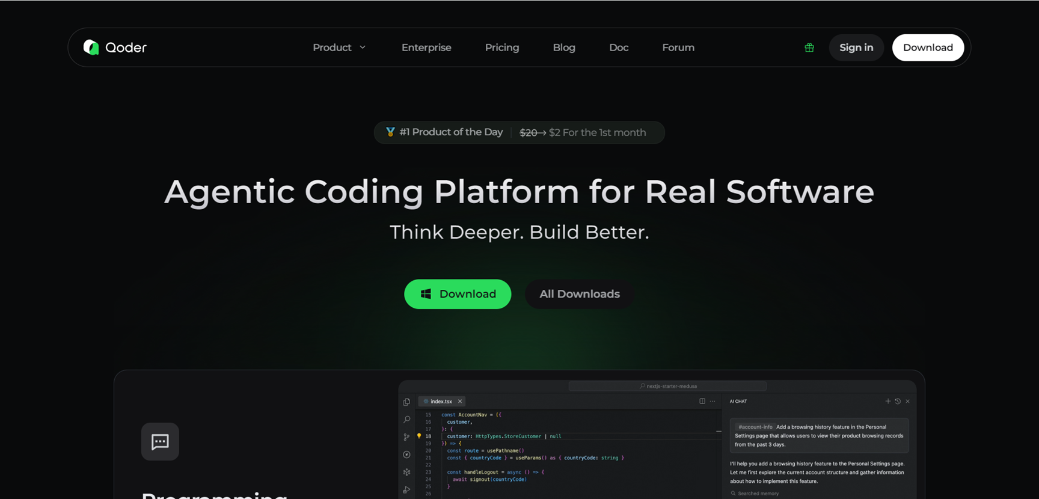
Task: Visit the Blog
Action: [x=564, y=47]
